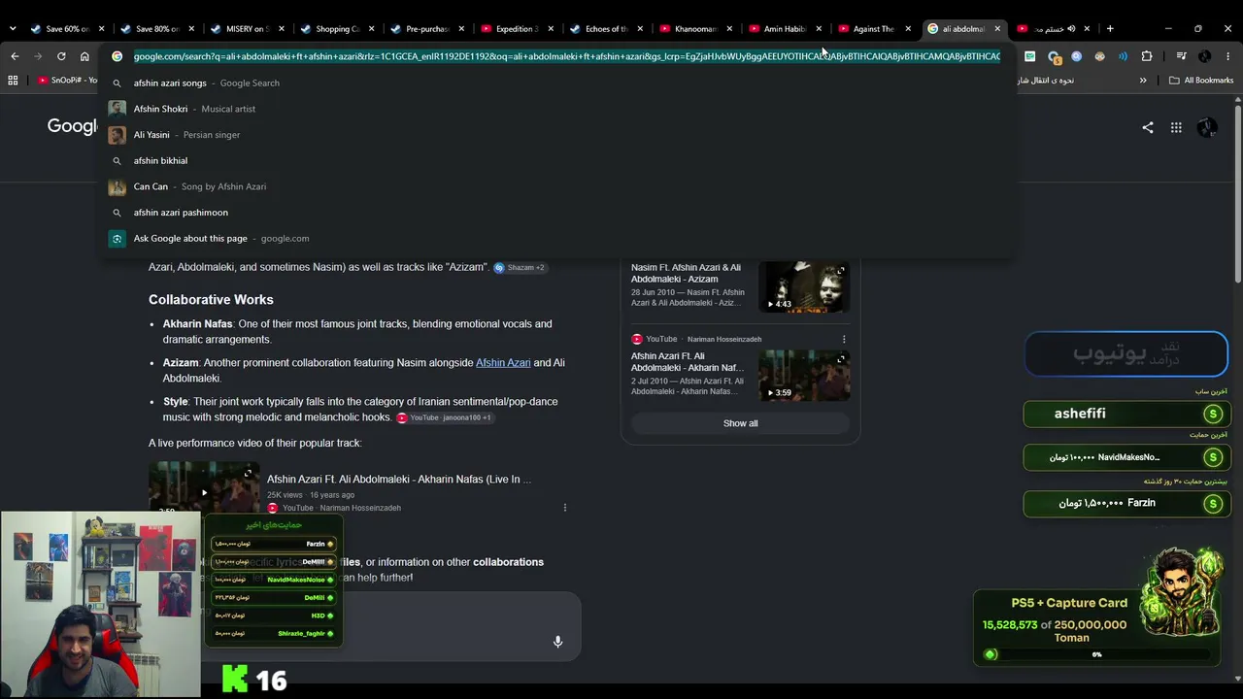Image resolution: width=1243 pixels, height=699 pixels.
Task: Select the Afshin Shokri musical artist suggestion
Action: point(558,109)
